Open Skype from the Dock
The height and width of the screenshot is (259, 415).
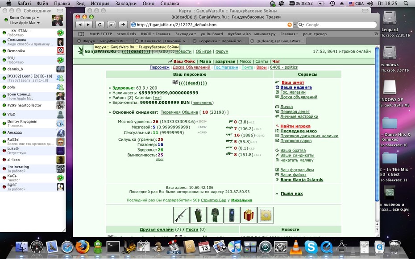coord(311,247)
